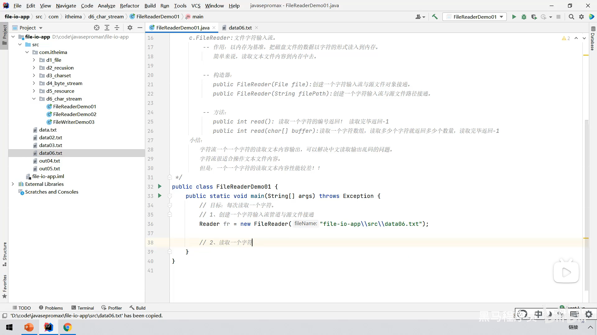Click the Run green play button in toolbar
Screen dimensions: 597x335
point(514,17)
